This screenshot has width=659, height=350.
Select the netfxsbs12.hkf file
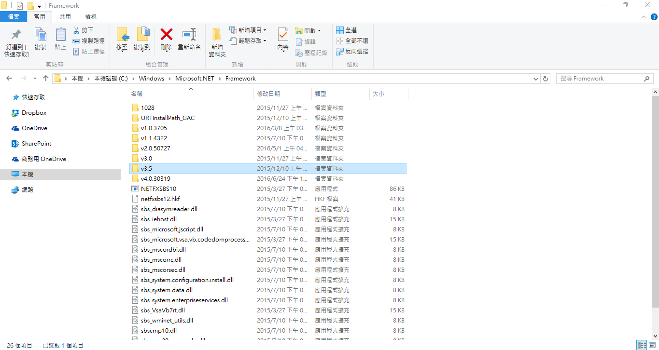pos(268,199)
